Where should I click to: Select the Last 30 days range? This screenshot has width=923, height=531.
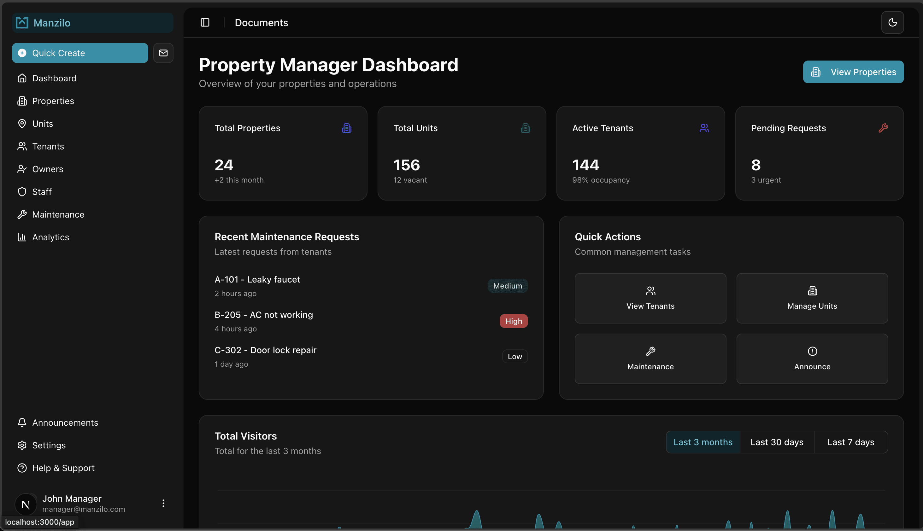click(x=777, y=442)
